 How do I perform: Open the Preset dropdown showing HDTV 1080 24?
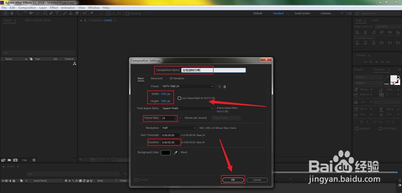[187, 86]
